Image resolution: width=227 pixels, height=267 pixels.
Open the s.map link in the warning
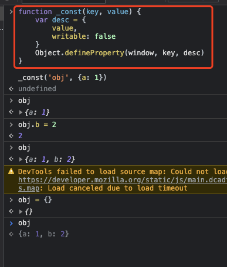coord(29,188)
